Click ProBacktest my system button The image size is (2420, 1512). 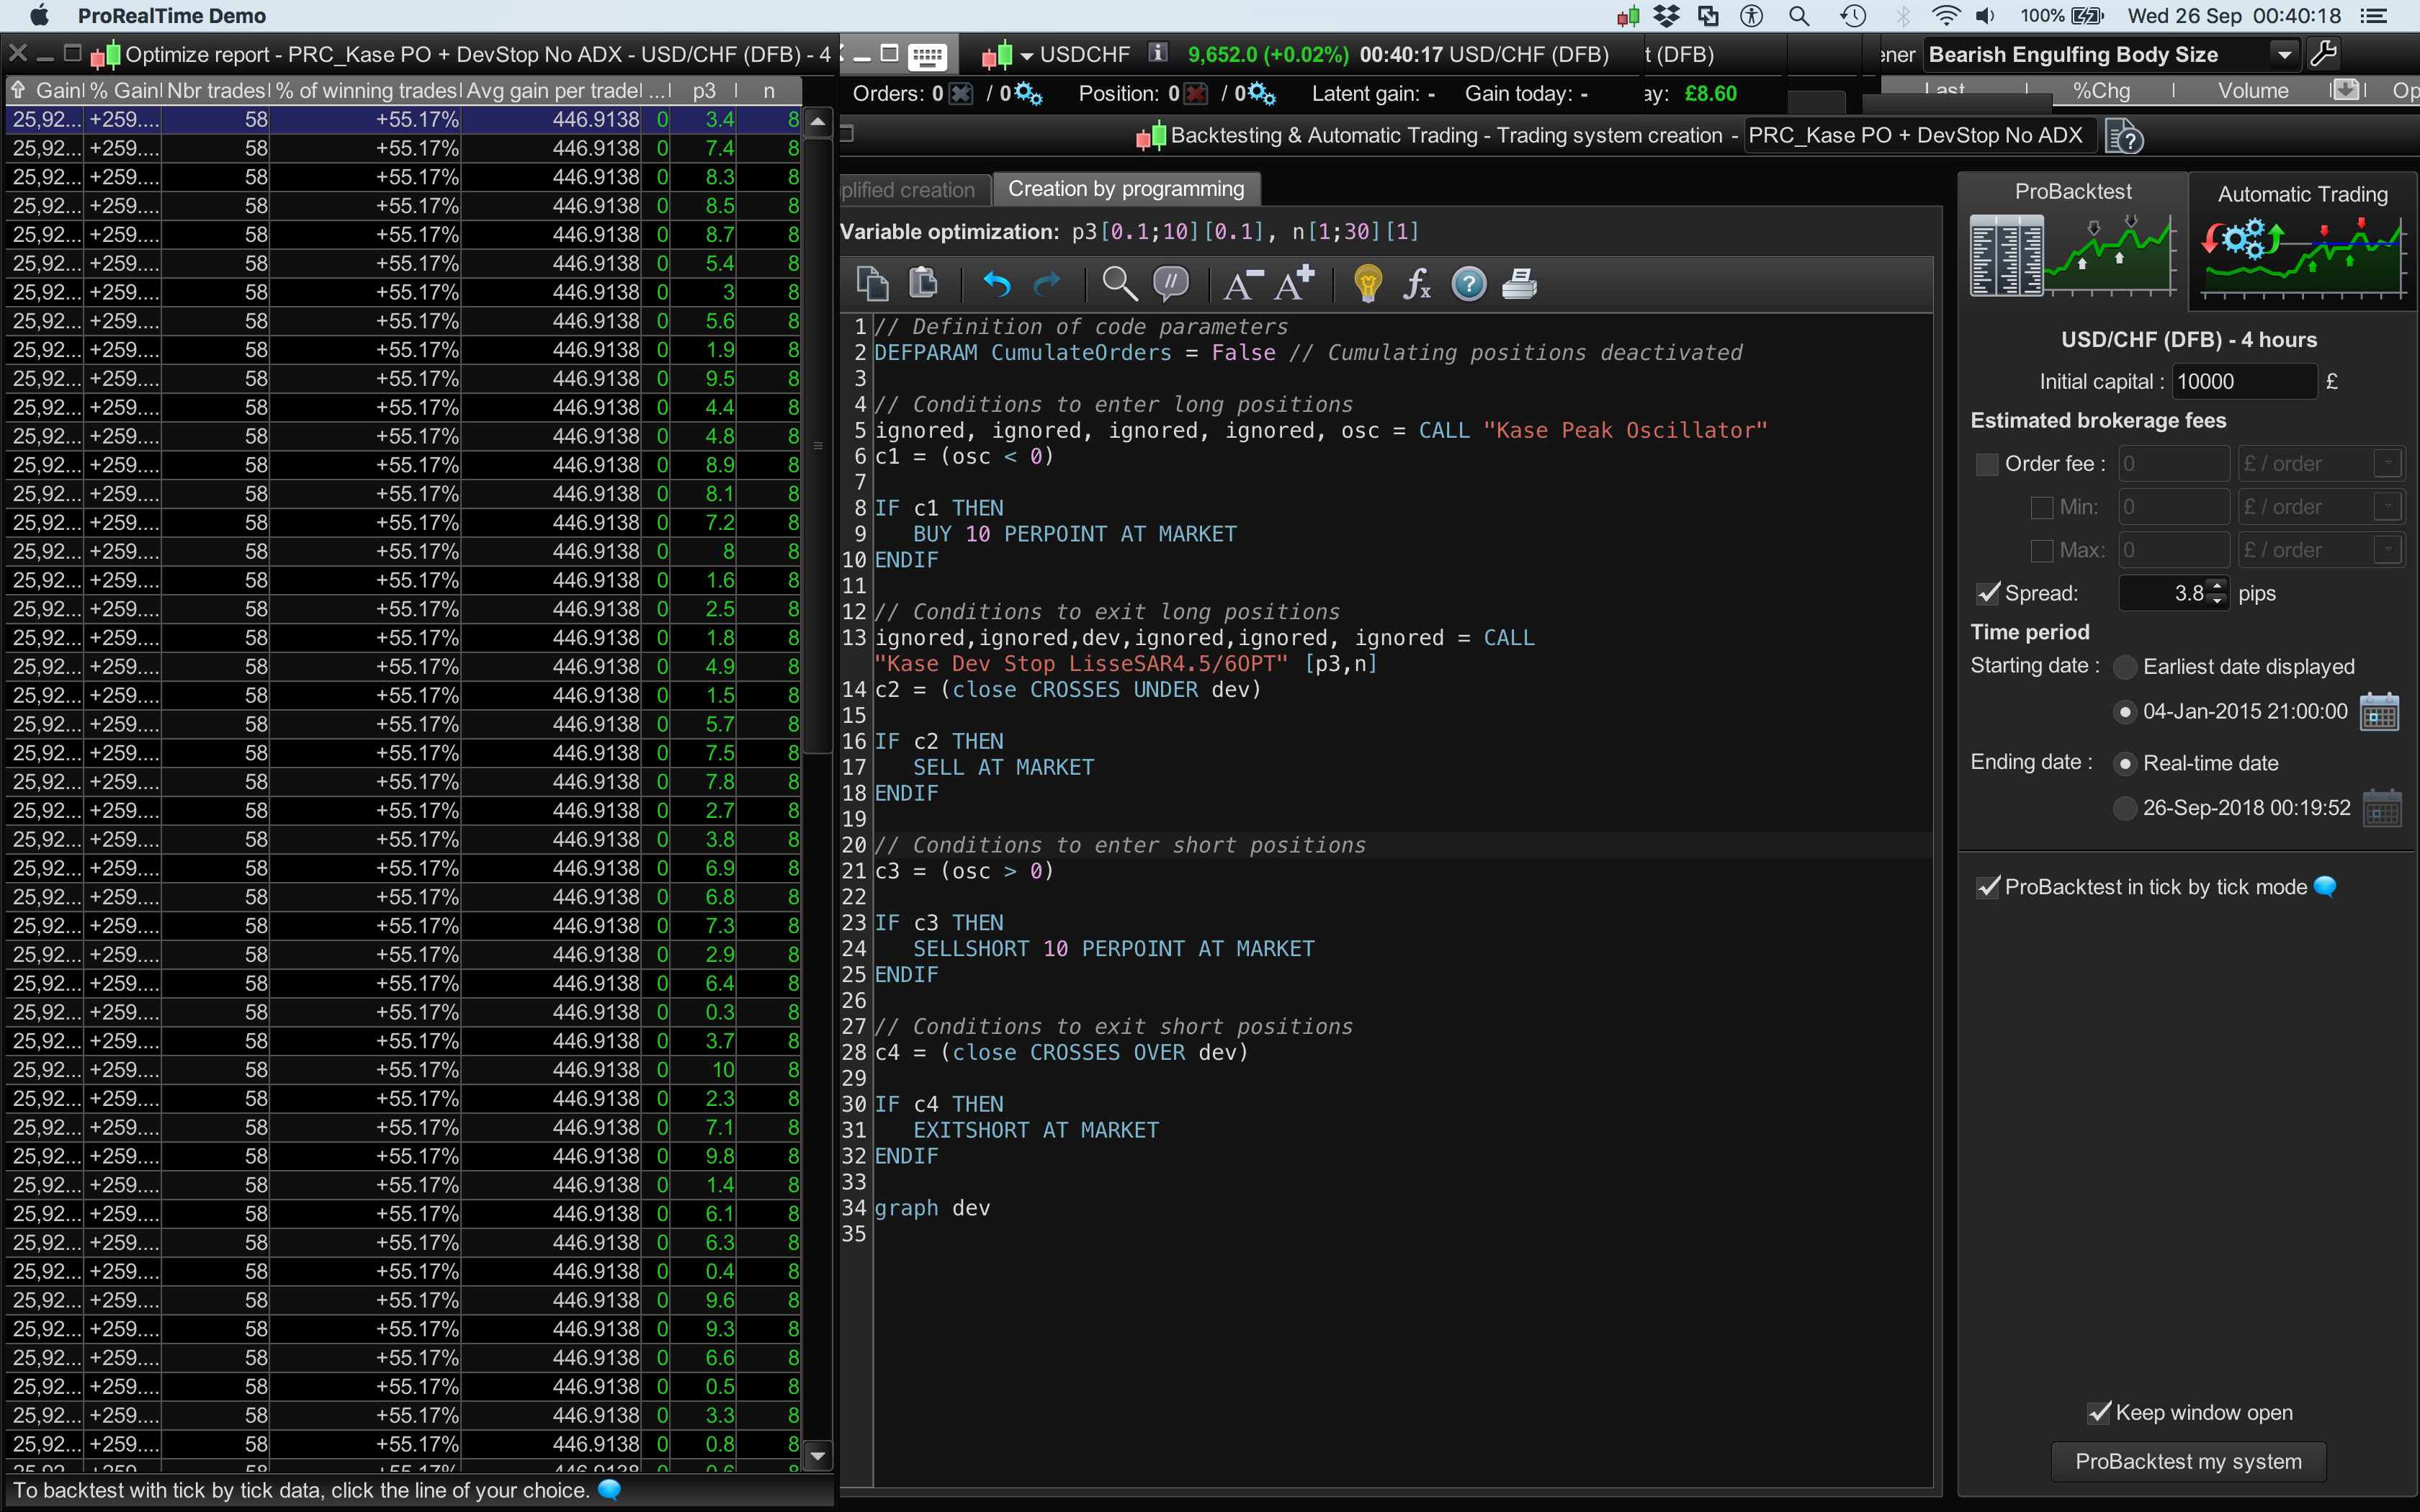2188,1461
